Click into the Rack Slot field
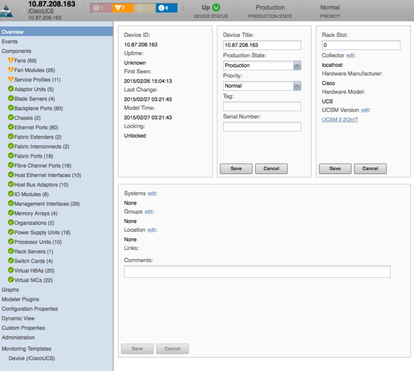The image size is (414, 371). (361, 45)
